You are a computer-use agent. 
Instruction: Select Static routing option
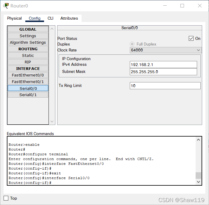(x=28, y=55)
